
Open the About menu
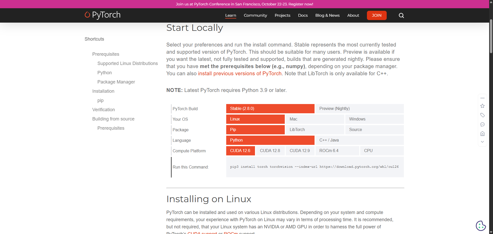353,15
